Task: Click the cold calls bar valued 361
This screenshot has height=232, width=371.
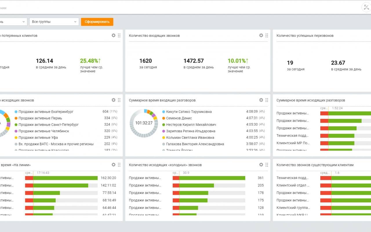Action: tap(209, 178)
